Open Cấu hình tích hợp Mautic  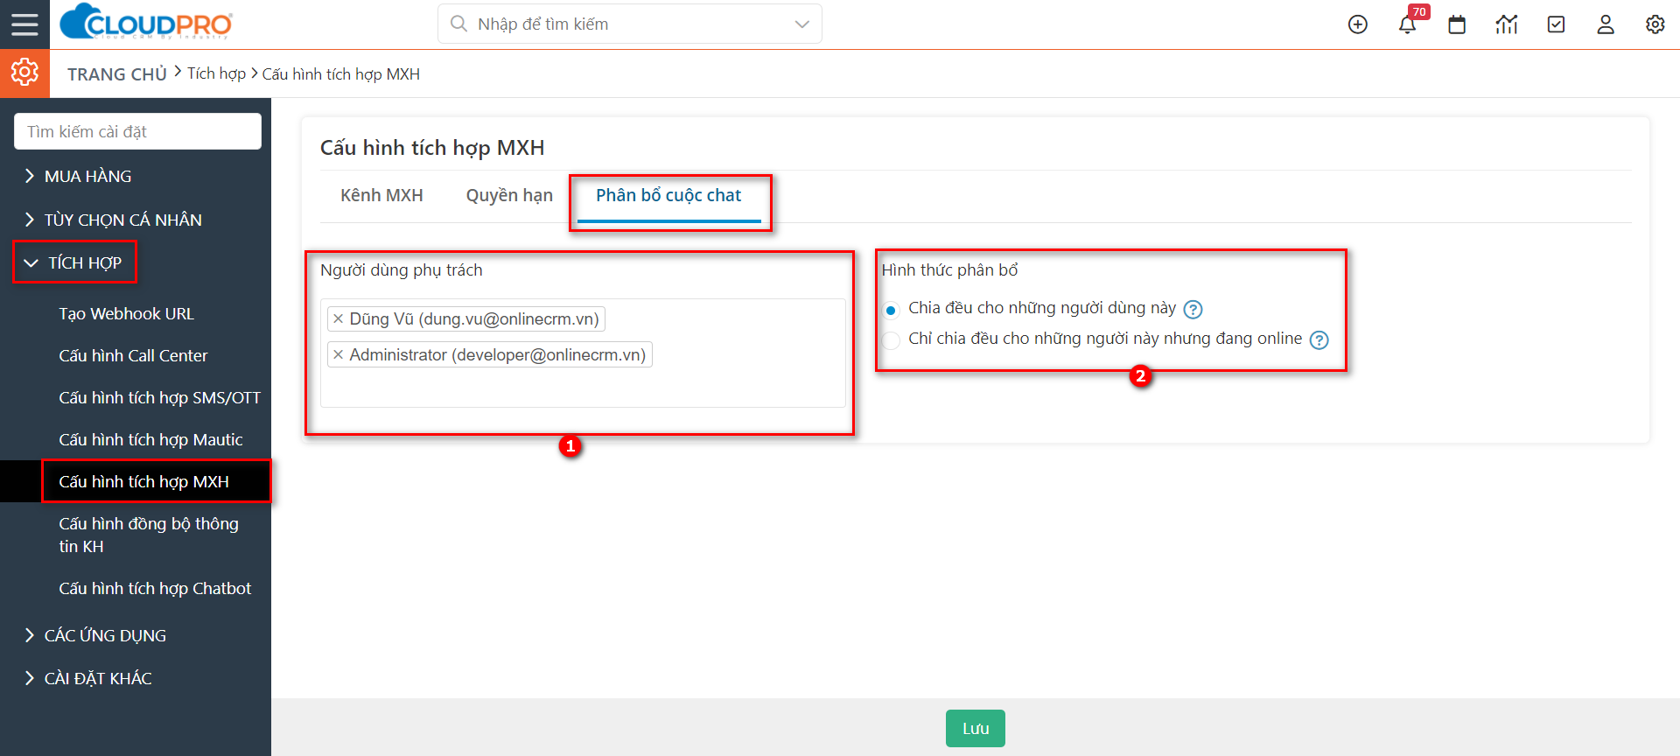[150, 439]
